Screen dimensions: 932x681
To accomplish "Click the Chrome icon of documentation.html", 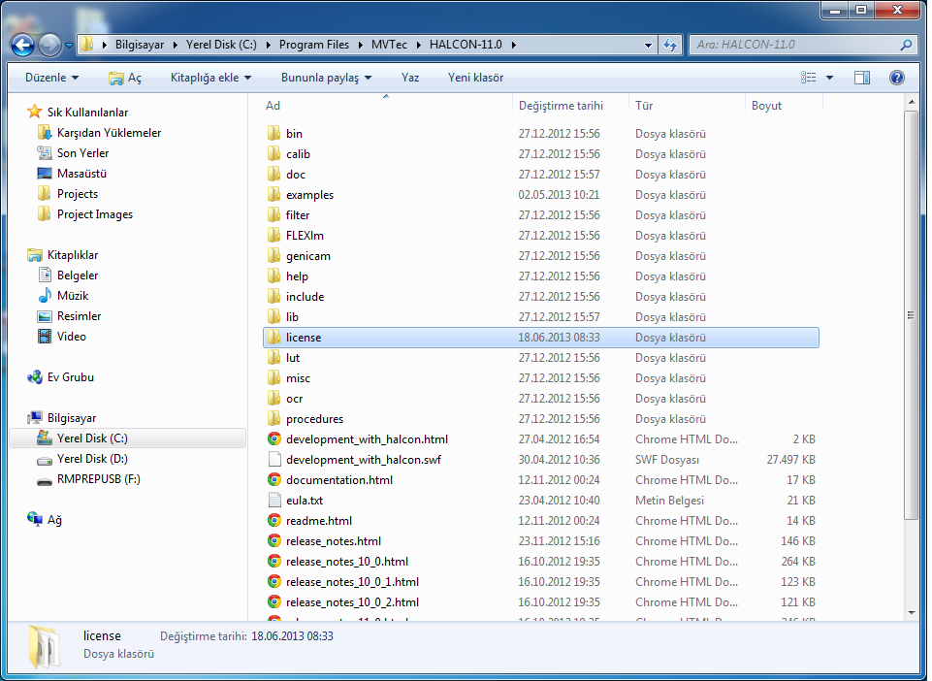I will pos(274,479).
